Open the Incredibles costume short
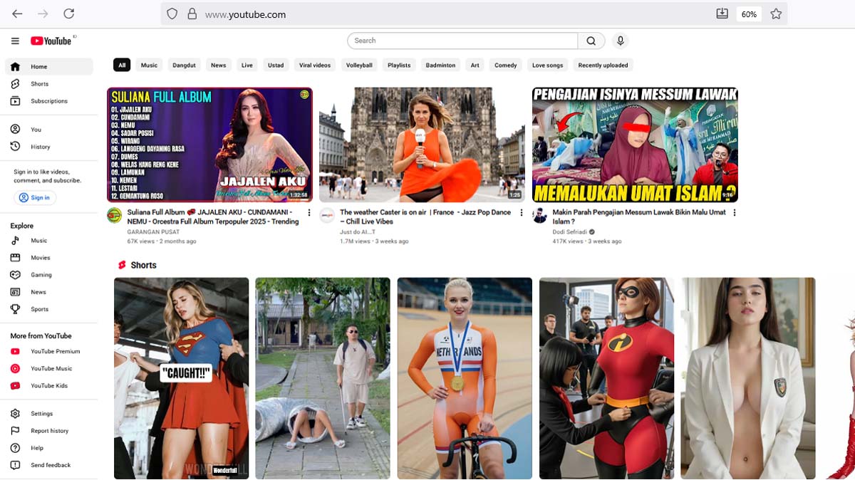 coord(606,378)
